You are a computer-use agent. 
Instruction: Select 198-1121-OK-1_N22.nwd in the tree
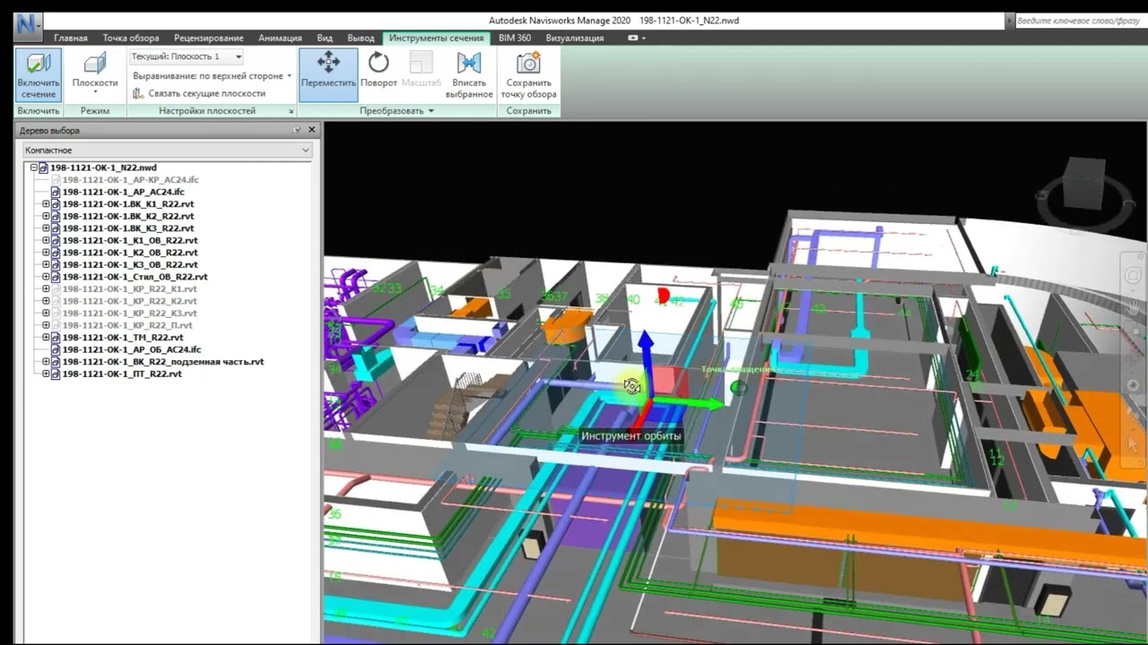click(x=103, y=168)
